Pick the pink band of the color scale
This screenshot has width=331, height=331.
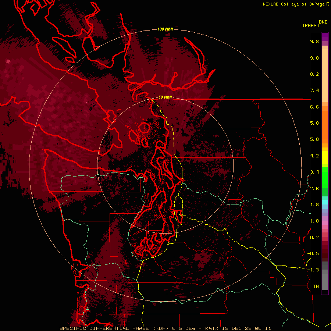(325, 223)
